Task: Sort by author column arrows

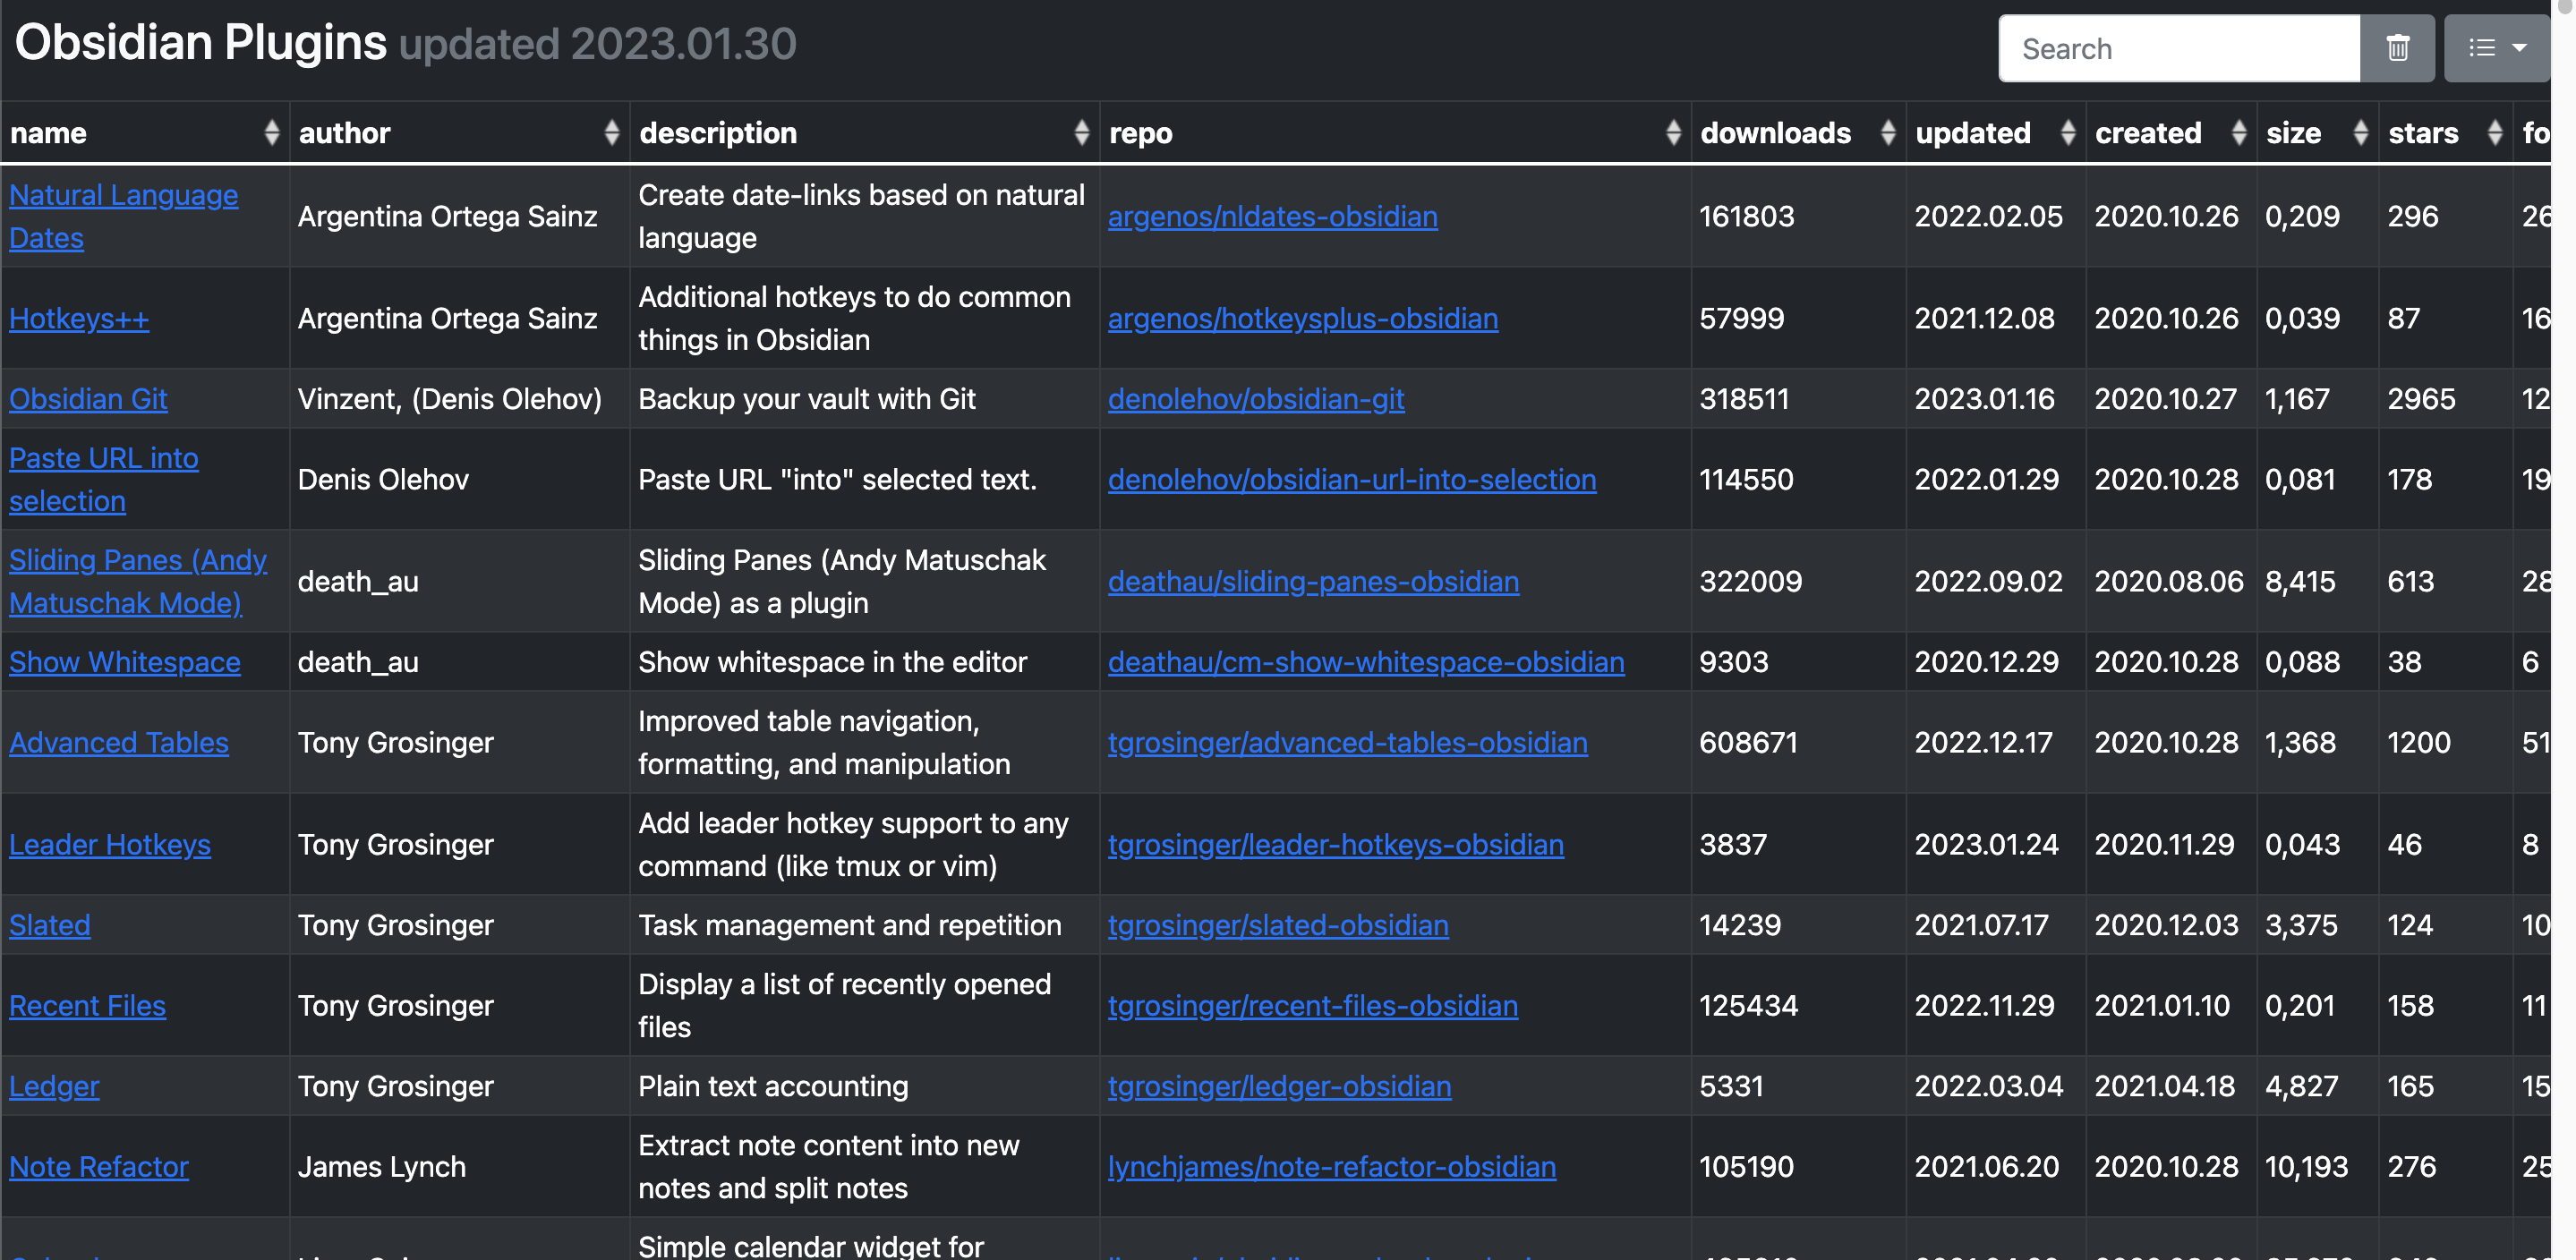Action: click(x=611, y=133)
